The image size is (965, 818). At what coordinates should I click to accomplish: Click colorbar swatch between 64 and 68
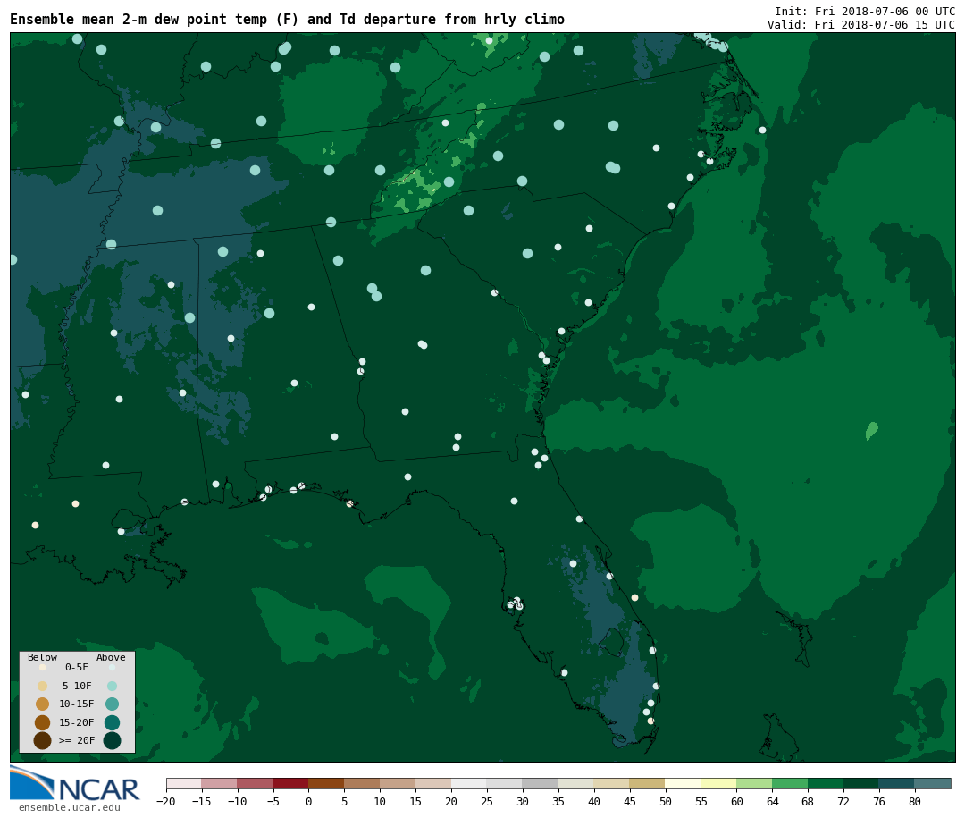click(x=790, y=784)
